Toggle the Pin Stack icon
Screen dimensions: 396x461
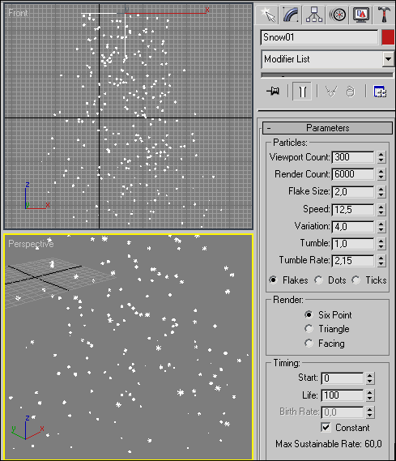[x=273, y=92]
